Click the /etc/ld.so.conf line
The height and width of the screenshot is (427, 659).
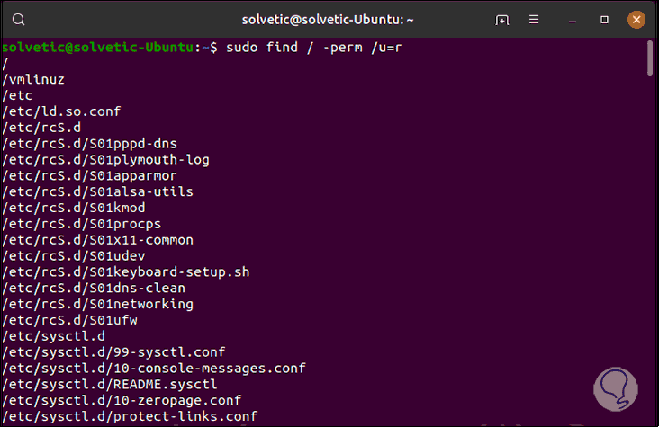(61, 111)
